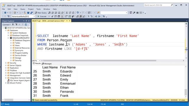The height and width of the screenshot is (106, 189).
Task: Open the Connect dropdown in Object Explorer
Action: click(6, 24)
